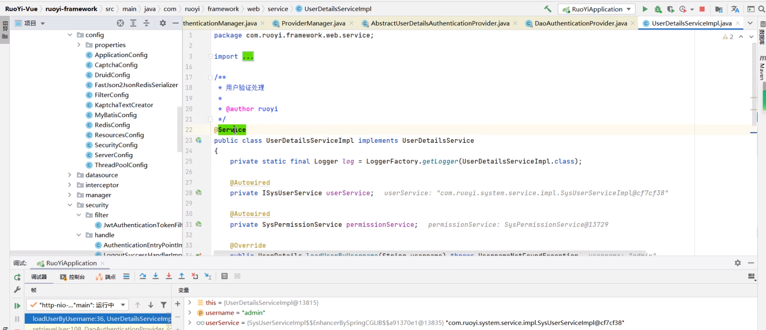
Task: Click the Step Into debugger icon
Action: [156, 277]
